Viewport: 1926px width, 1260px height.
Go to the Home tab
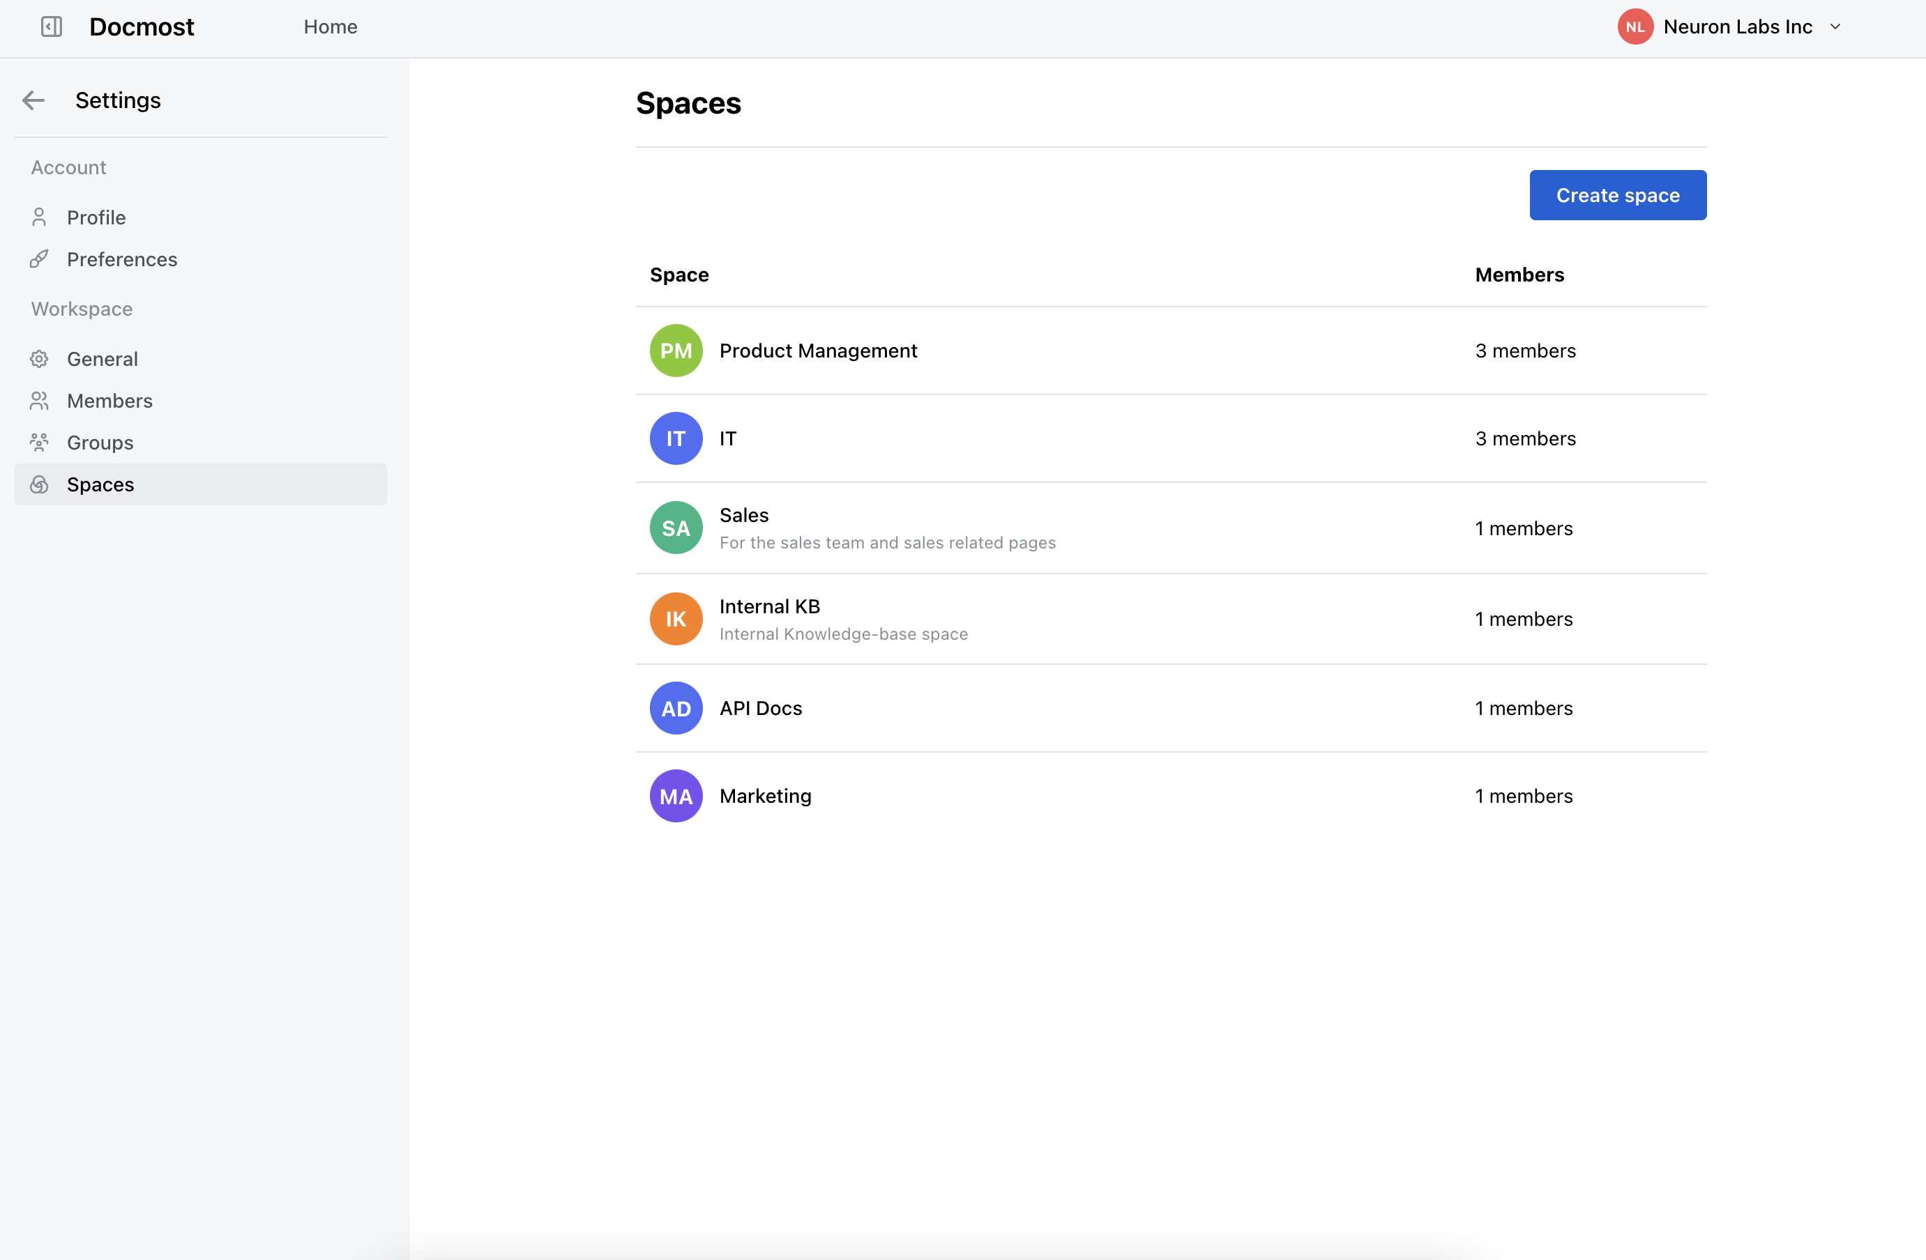coord(330,26)
